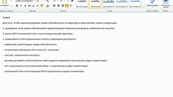Click the clear formatting icon

48,1
